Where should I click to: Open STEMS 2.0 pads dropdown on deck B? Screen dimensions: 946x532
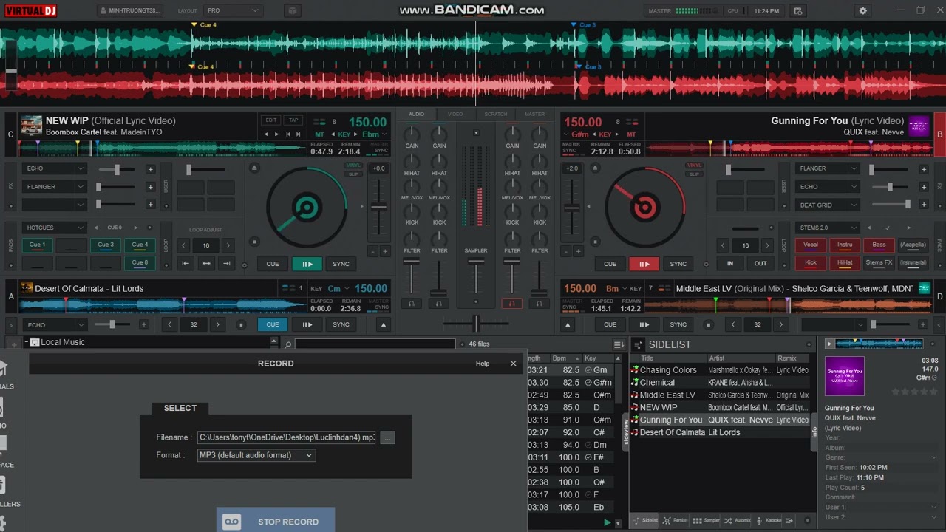click(827, 228)
